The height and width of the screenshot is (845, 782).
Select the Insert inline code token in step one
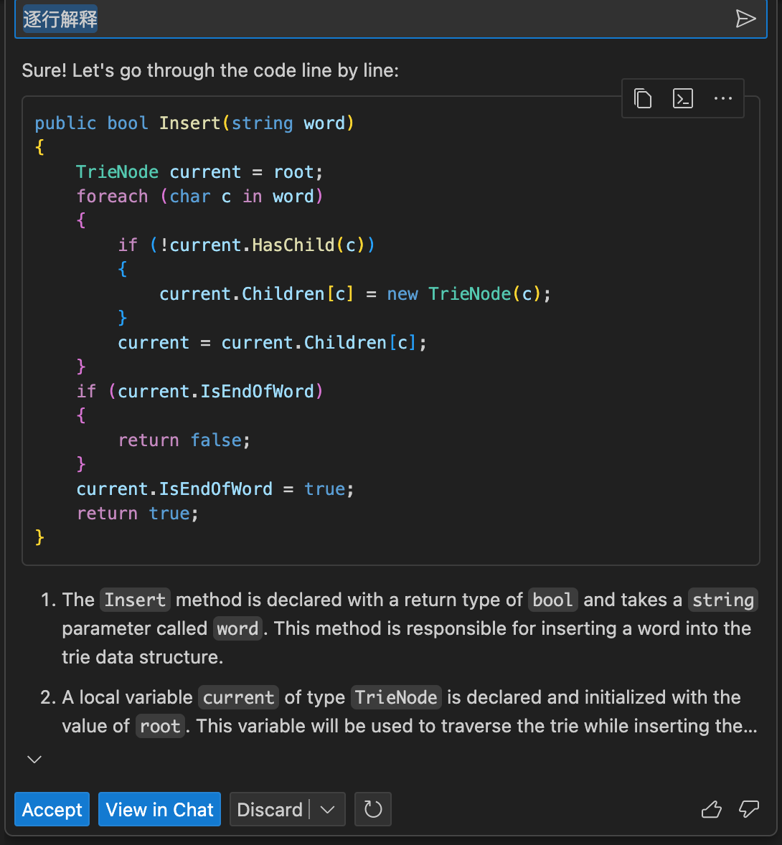point(135,600)
